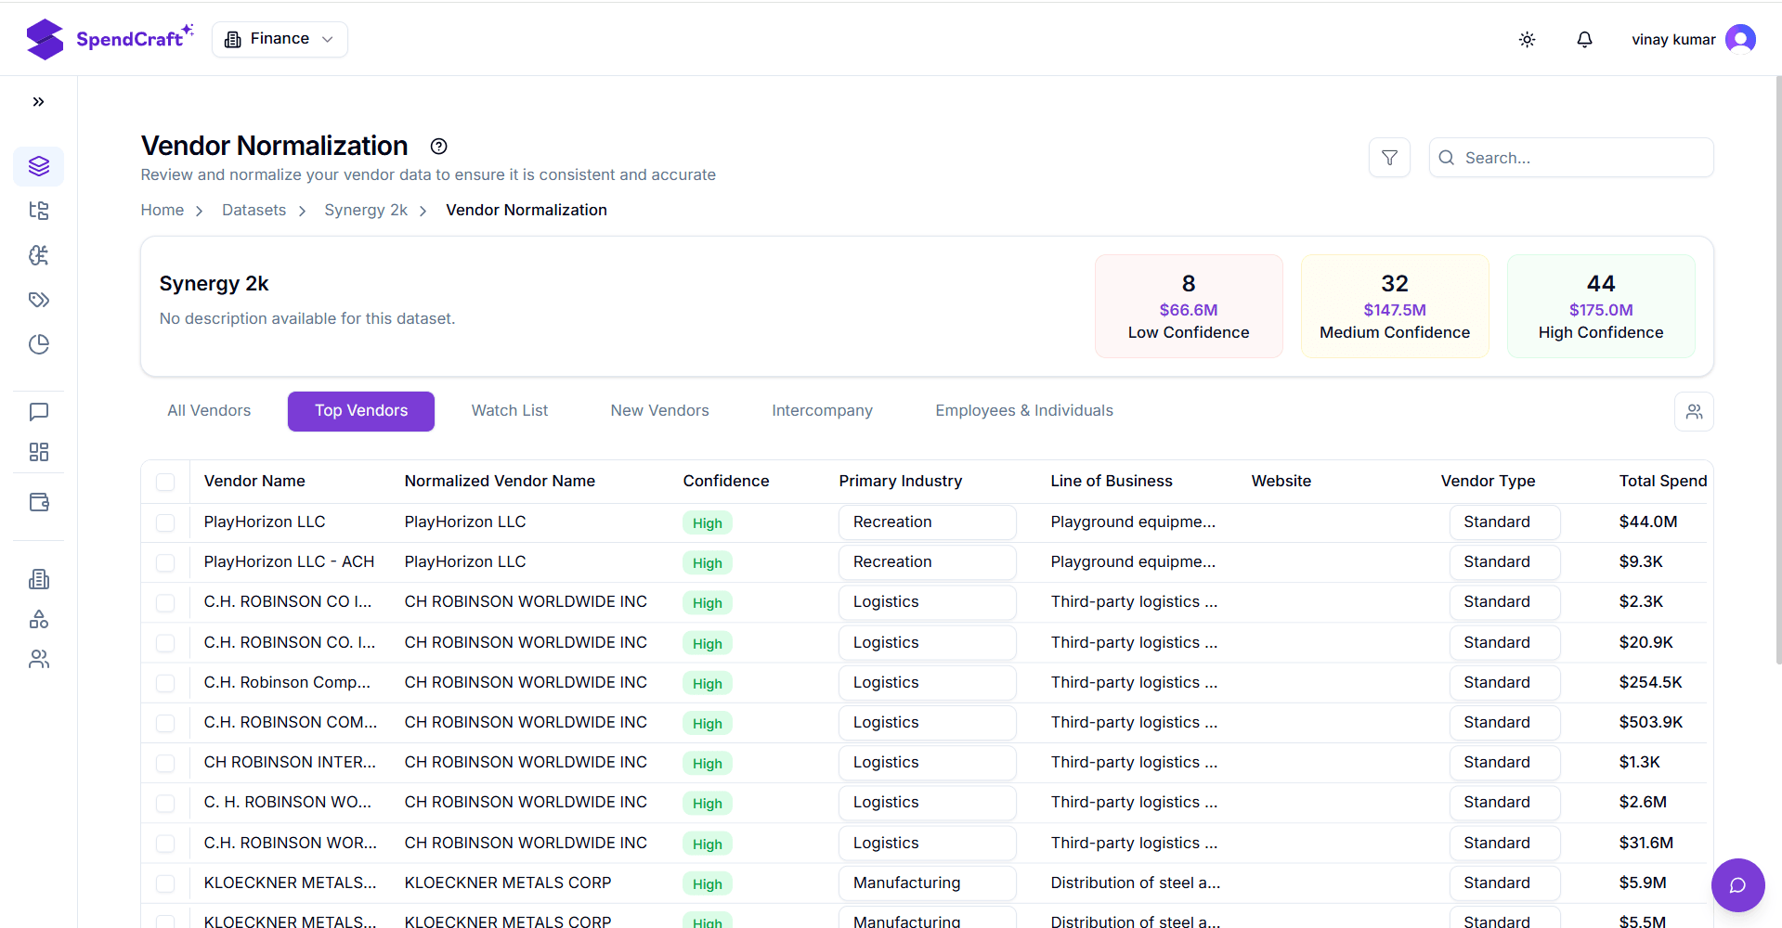The width and height of the screenshot is (1782, 928).
Task: Select the dashboard grid icon in sidebar
Action: tap(38, 452)
